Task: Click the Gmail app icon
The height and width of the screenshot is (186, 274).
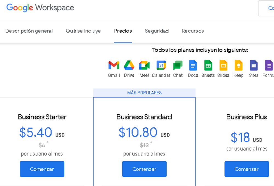Action: pos(114,65)
